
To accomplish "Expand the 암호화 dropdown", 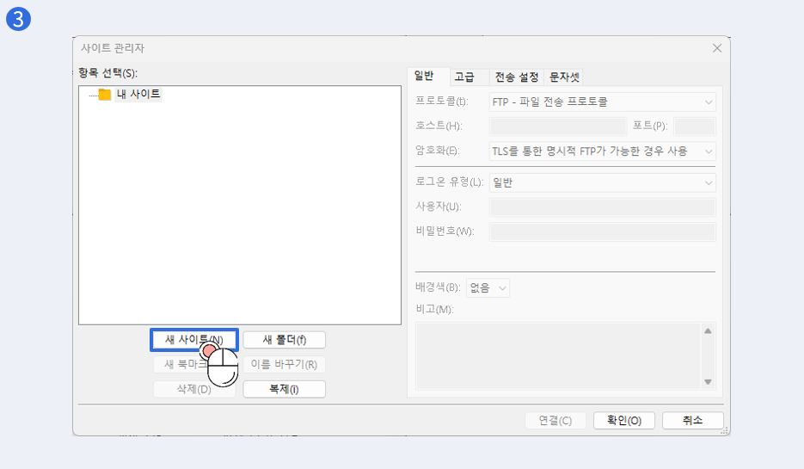I will pyautogui.click(x=603, y=151).
